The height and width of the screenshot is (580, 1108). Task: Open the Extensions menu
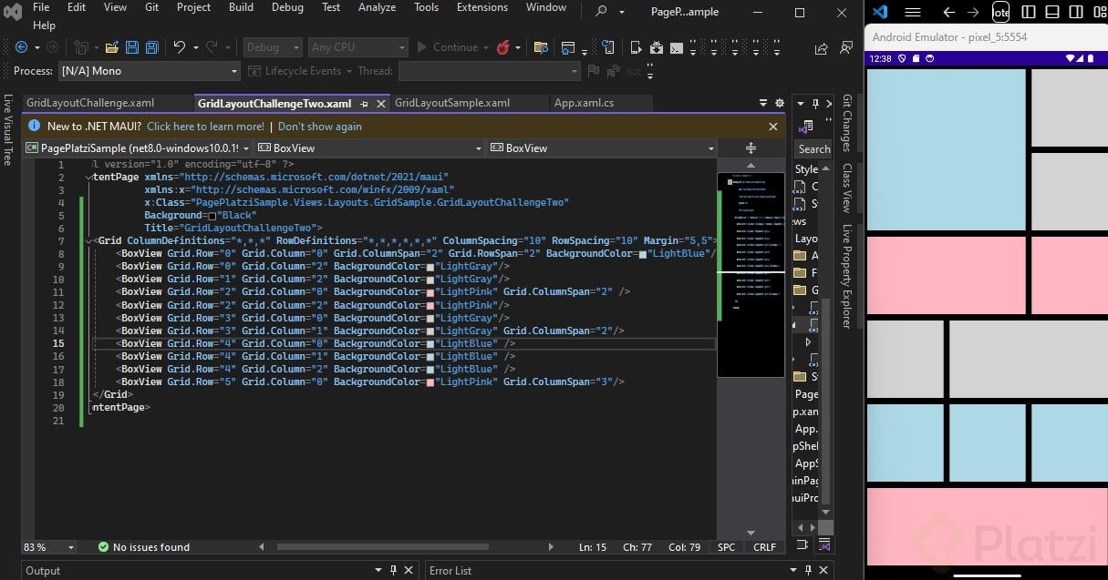(x=482, y=7)
